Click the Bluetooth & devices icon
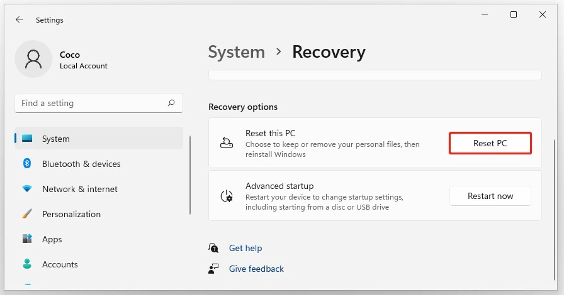Viewport: 564px width, 295px height. 27,164
